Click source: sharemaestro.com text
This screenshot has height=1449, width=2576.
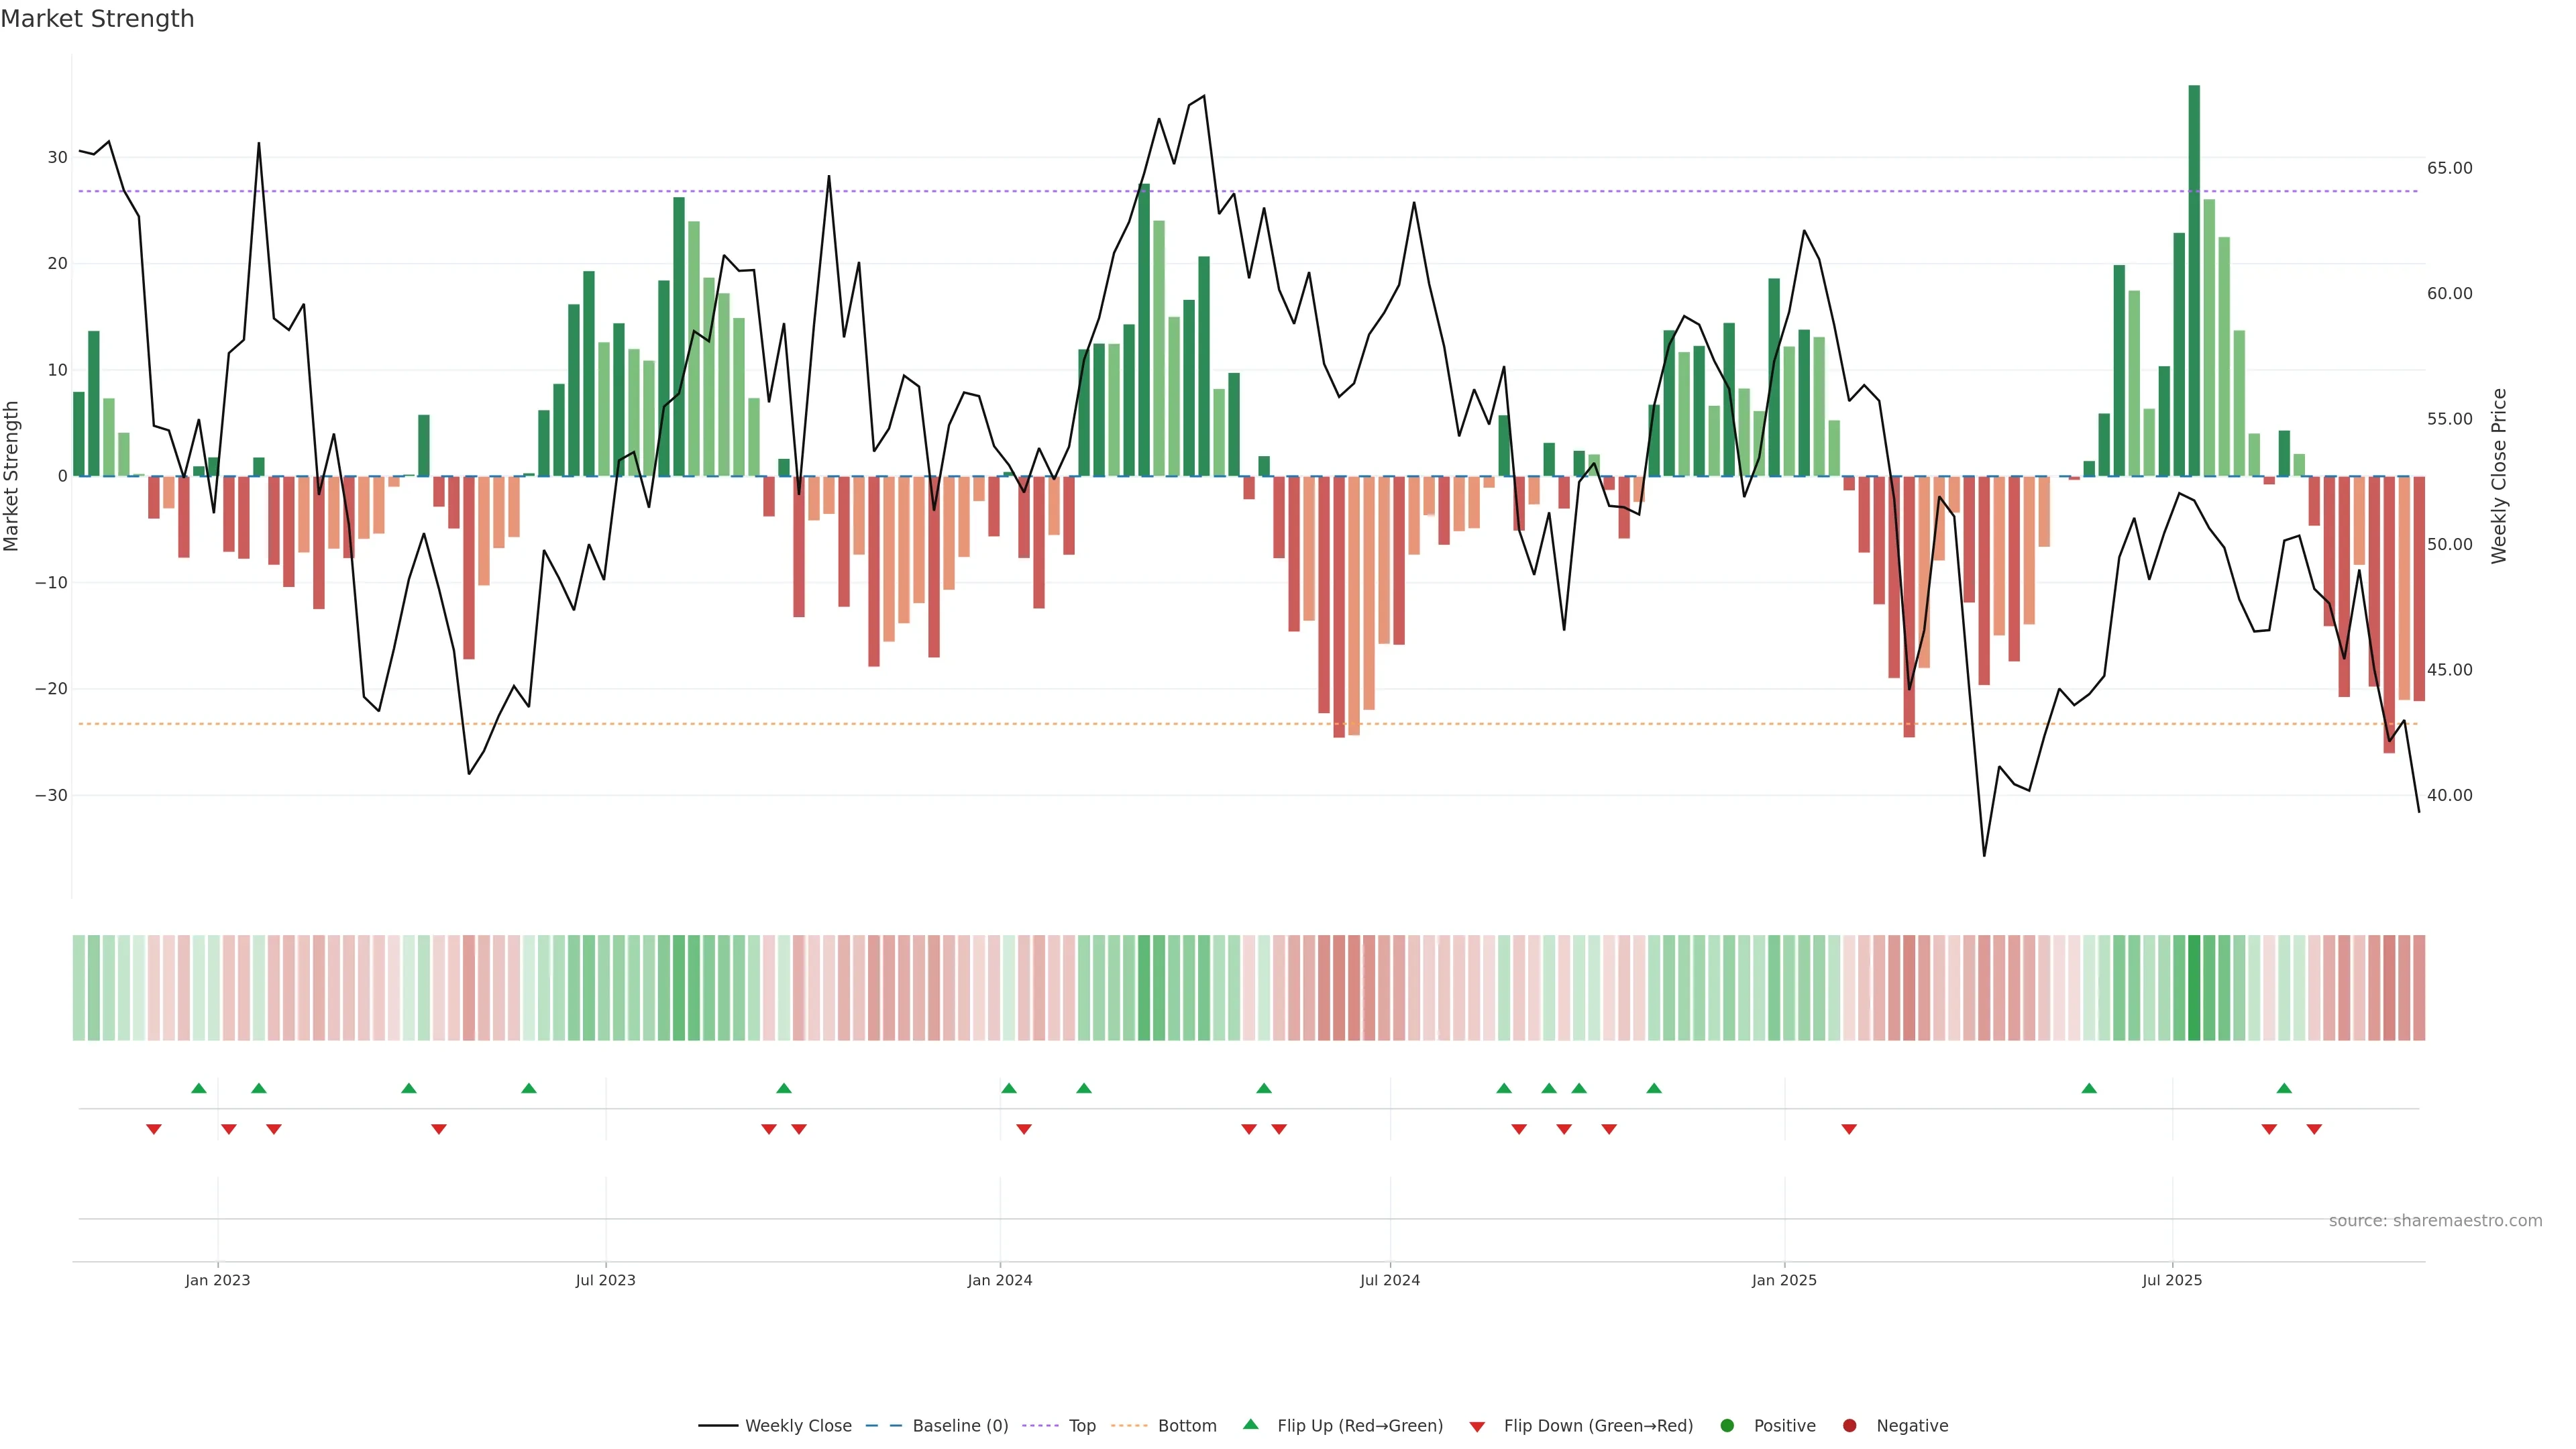click(2435, 1221)
